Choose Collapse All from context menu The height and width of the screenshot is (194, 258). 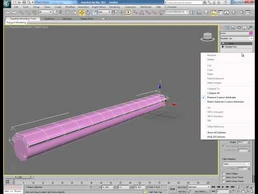click(213, 93)
